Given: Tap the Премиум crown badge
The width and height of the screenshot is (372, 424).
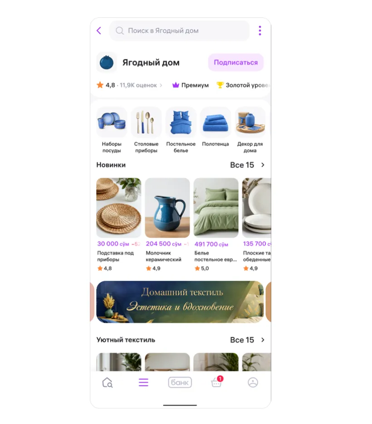Looking at the screenshot, I should tap(191, 85).
